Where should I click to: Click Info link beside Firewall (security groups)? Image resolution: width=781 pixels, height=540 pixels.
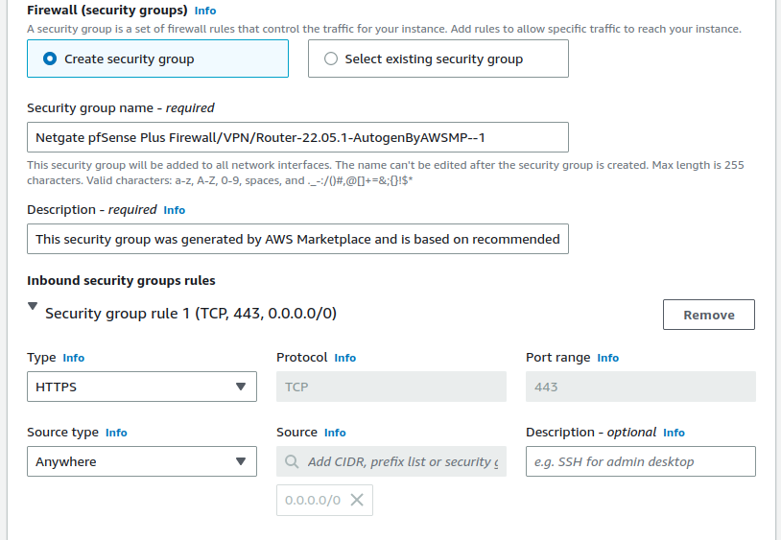tap(204, 11)
